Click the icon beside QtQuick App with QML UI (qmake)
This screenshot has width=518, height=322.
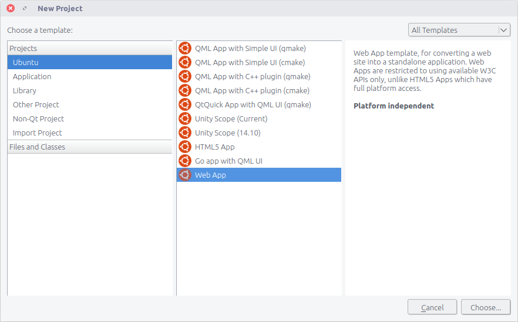pos(185,104)
